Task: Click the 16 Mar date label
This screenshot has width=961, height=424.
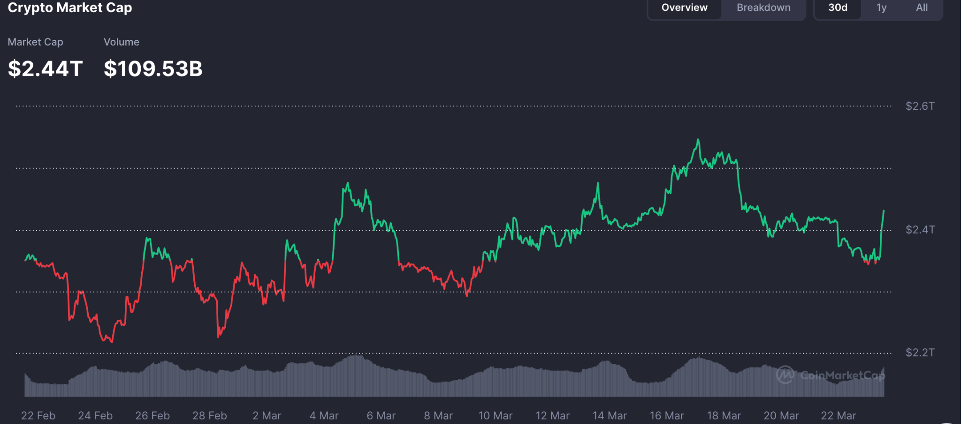Action: pos(667,416)
